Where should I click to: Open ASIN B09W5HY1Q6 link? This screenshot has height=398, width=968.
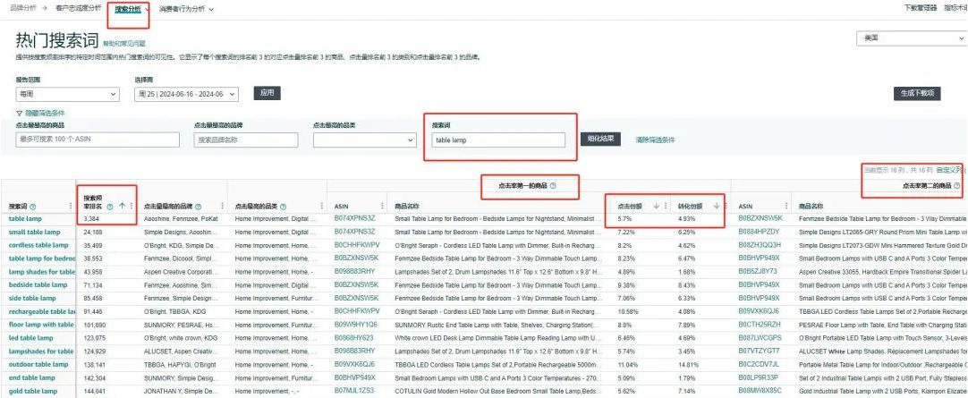(355, 325)
